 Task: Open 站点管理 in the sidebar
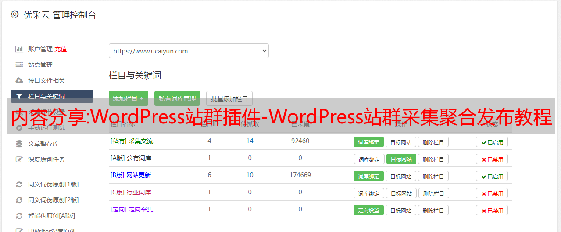tap(40, 65)
